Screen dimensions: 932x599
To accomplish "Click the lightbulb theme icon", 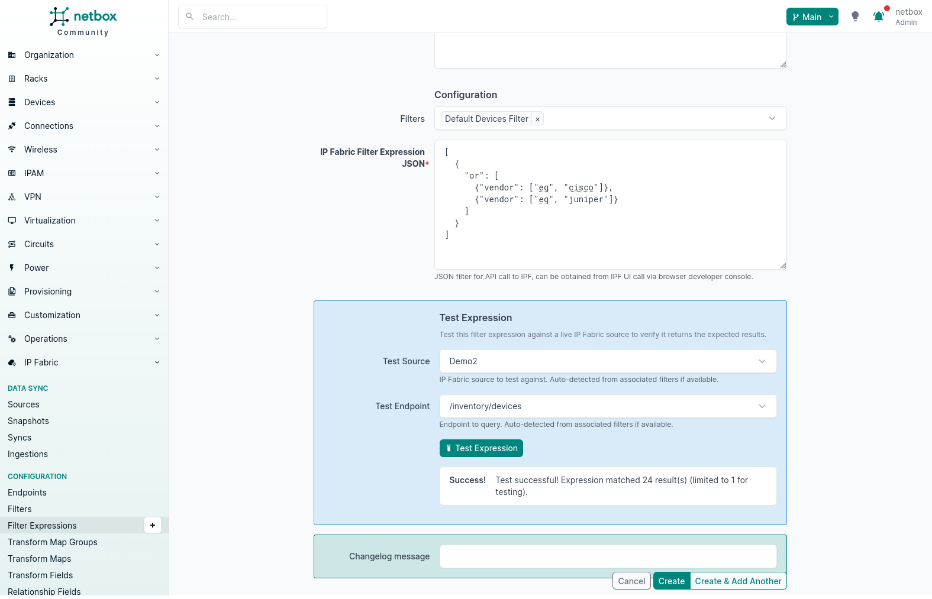I will 855,17.
